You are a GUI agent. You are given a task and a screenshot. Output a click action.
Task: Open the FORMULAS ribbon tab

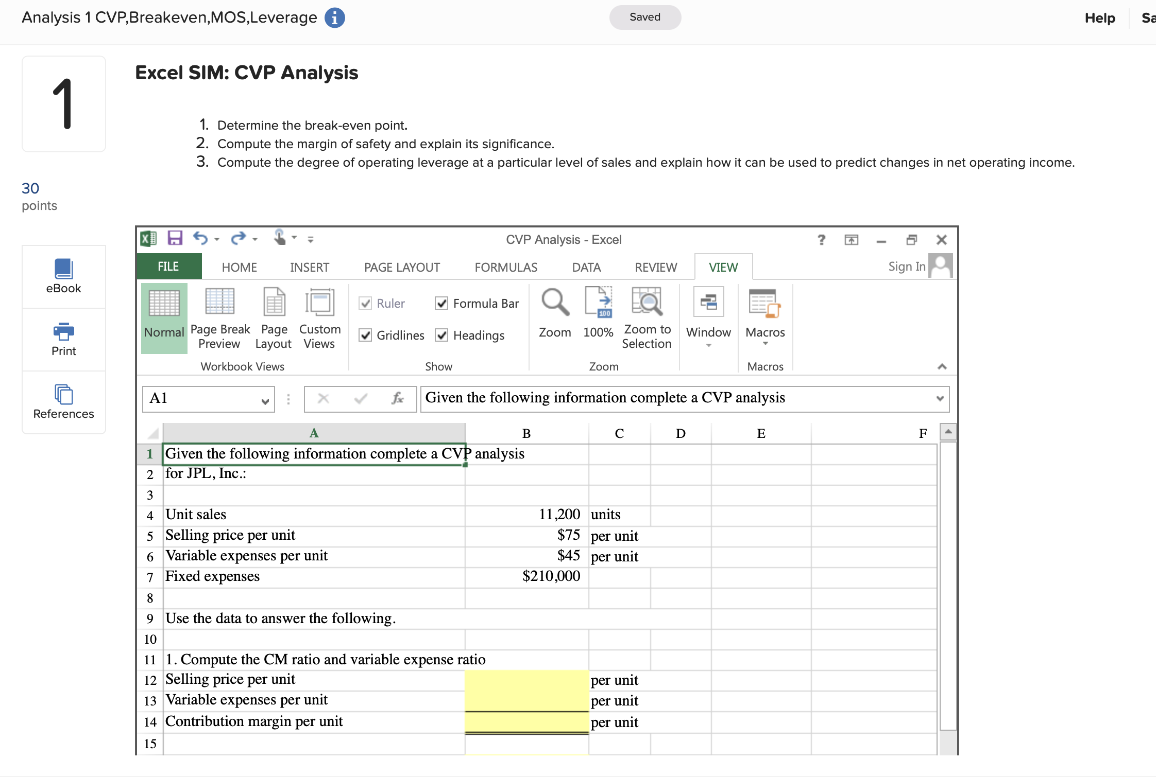pyautogui.click(x=505, y=267)
